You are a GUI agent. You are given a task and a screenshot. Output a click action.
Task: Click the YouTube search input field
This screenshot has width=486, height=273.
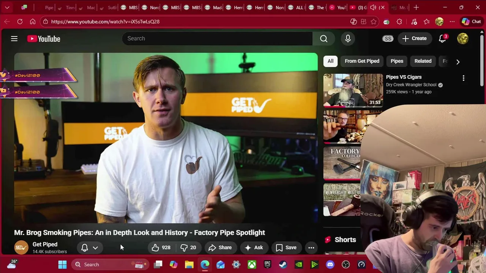coord(217,38)
